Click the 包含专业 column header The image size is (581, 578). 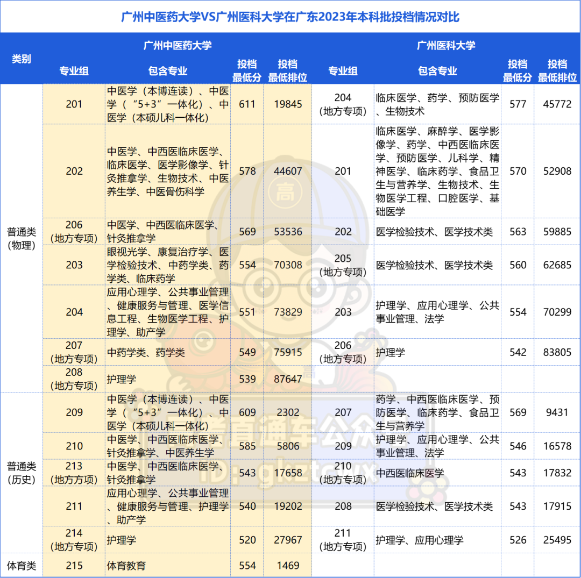point(167,70)
